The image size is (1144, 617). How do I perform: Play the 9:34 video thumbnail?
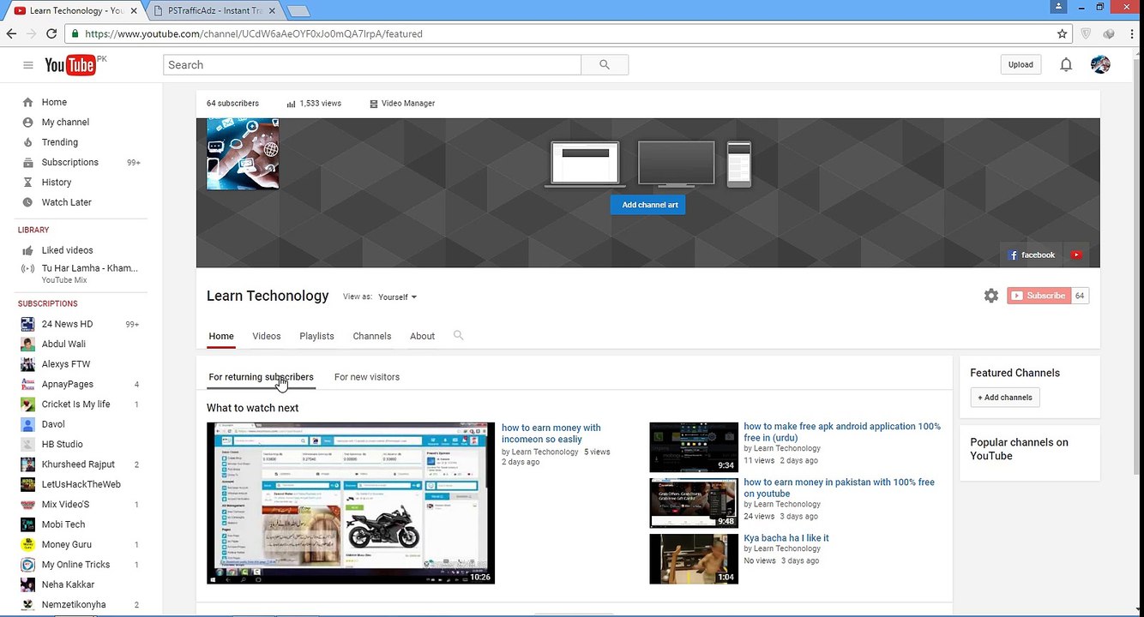tap(694, 447)
